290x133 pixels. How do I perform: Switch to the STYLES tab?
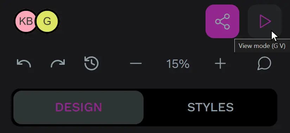(x=210, y=107)
